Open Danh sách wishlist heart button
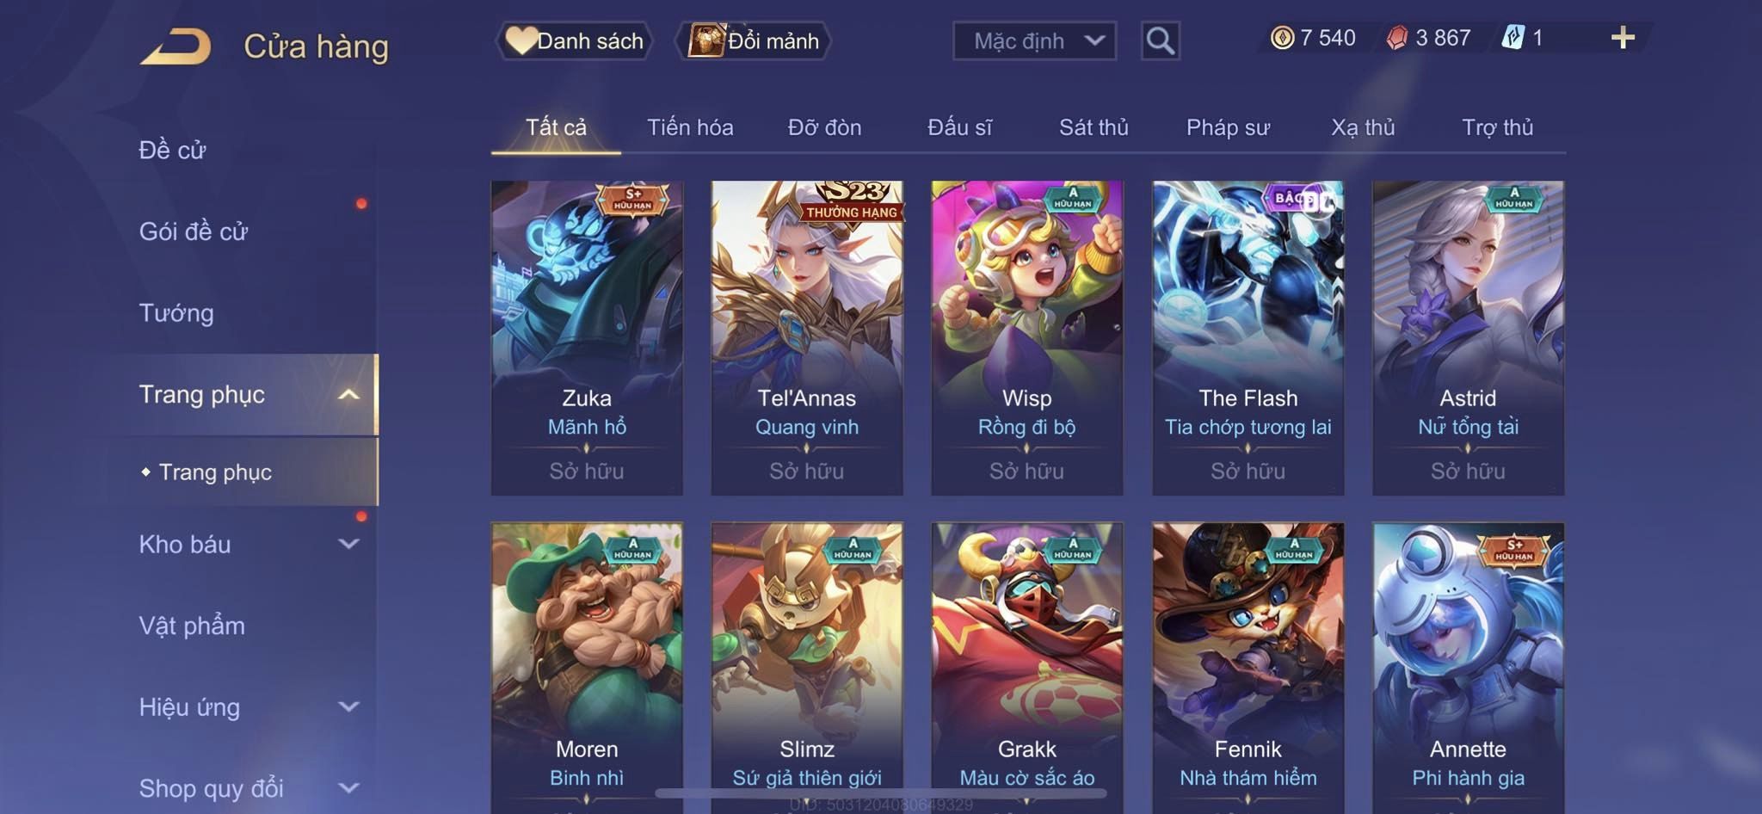1762x814 pixels. click(575, 40)
